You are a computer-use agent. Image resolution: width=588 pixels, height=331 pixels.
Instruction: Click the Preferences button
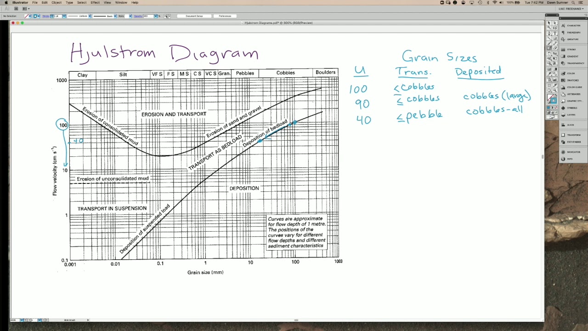click(225, 16)
